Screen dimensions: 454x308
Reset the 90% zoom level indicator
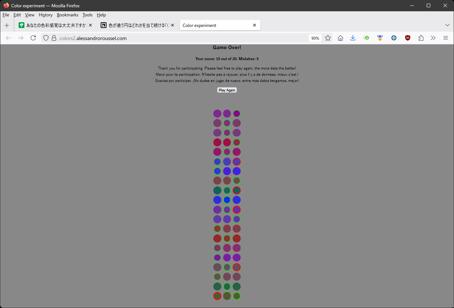315,38
